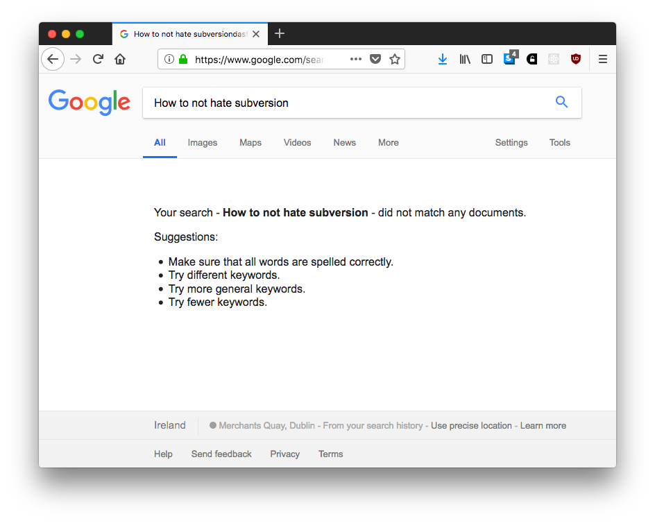Click 'Try fewer keywords.' suggestion text
655x523 pixels.
click(218, 302)
